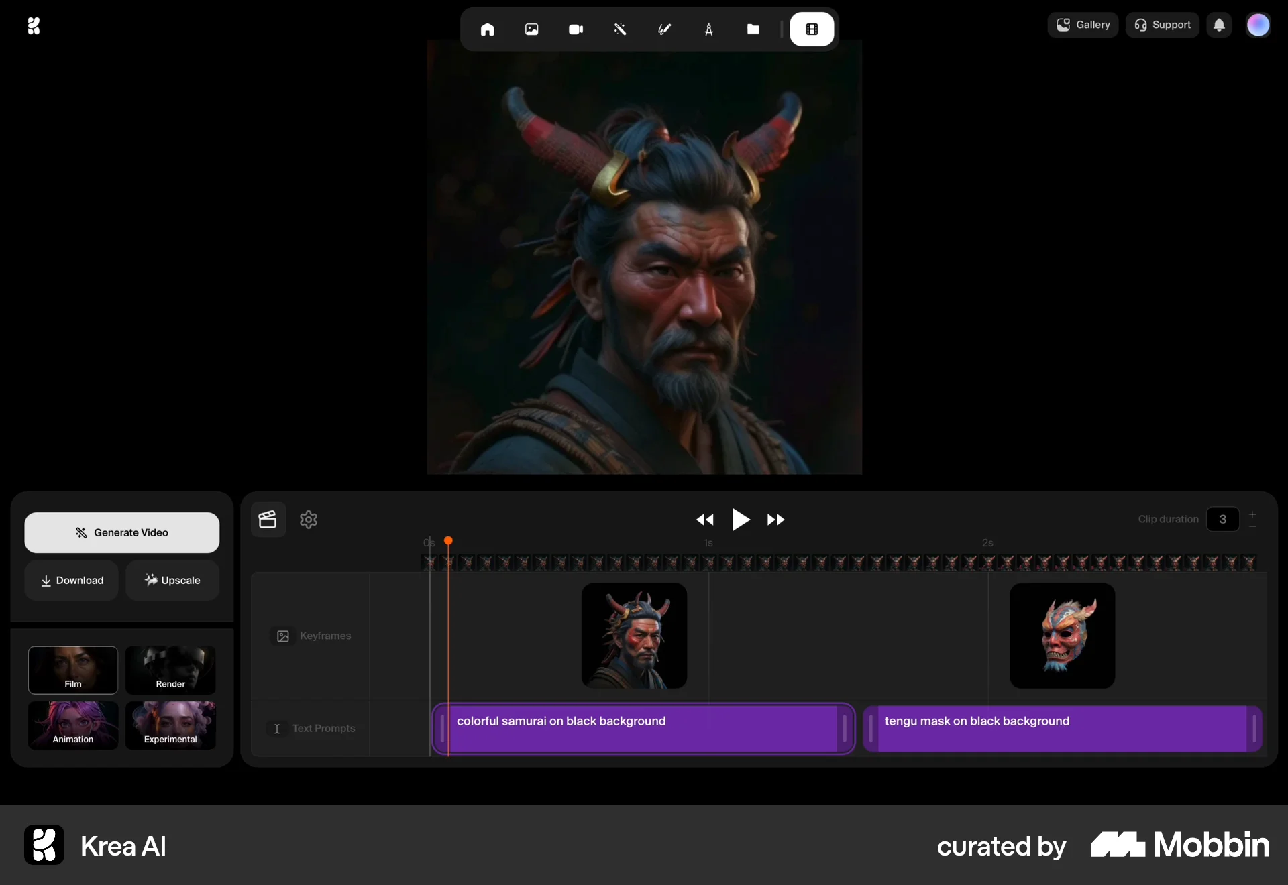This screenshot has width=1288, height=885.
Task: Toggle the Film style preset
Action: click(x=72, y=670)
